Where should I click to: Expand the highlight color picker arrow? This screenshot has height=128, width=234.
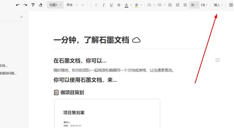click(141, 5)
